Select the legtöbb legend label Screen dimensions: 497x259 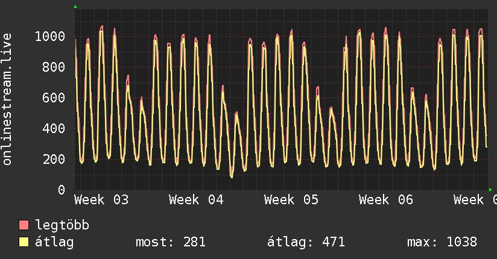pos(63,226)
